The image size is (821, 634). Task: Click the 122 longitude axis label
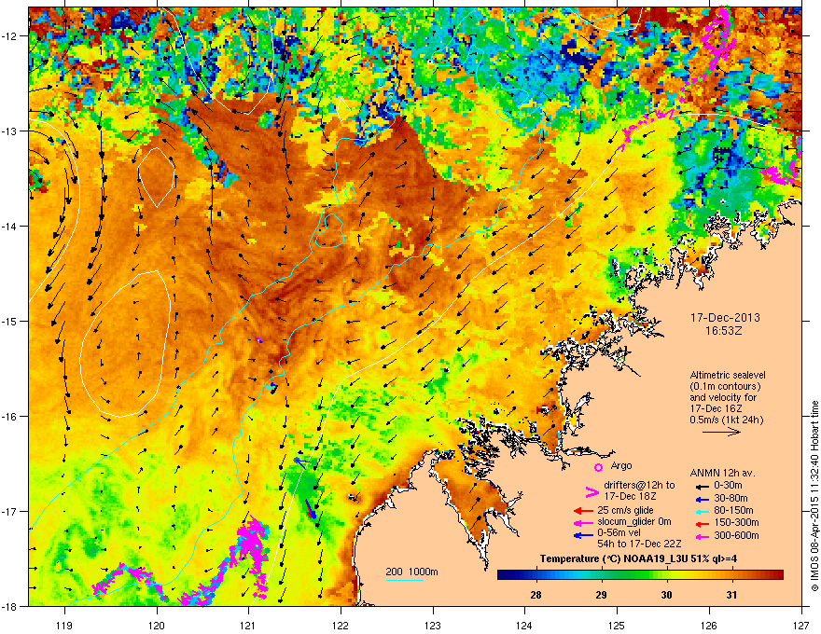[x=341, y=626]
